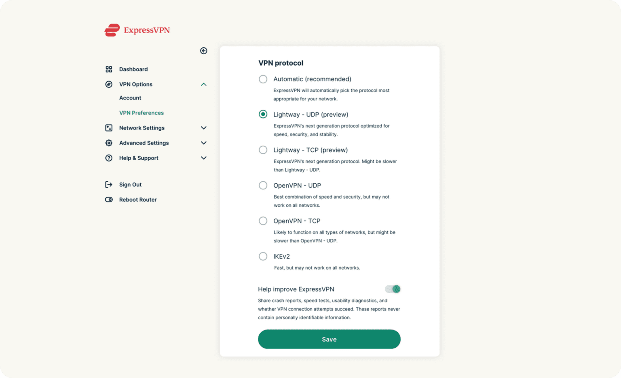Click the back arrow to collapse sidebar

coord(204,51)
